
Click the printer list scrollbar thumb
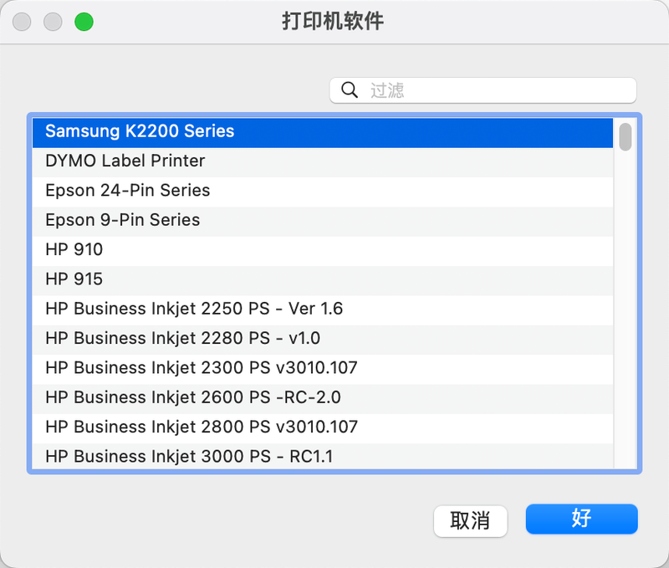626,136
